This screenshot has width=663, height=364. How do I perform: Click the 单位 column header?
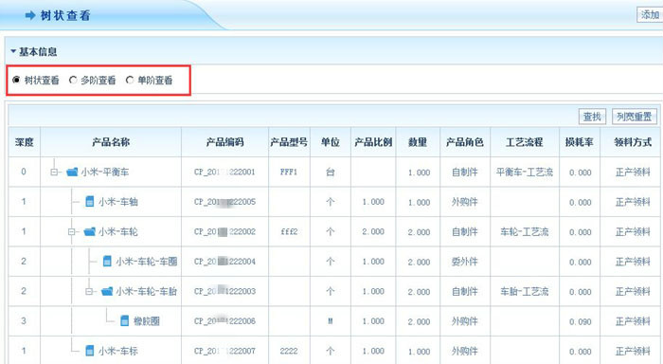click(331, 142)
